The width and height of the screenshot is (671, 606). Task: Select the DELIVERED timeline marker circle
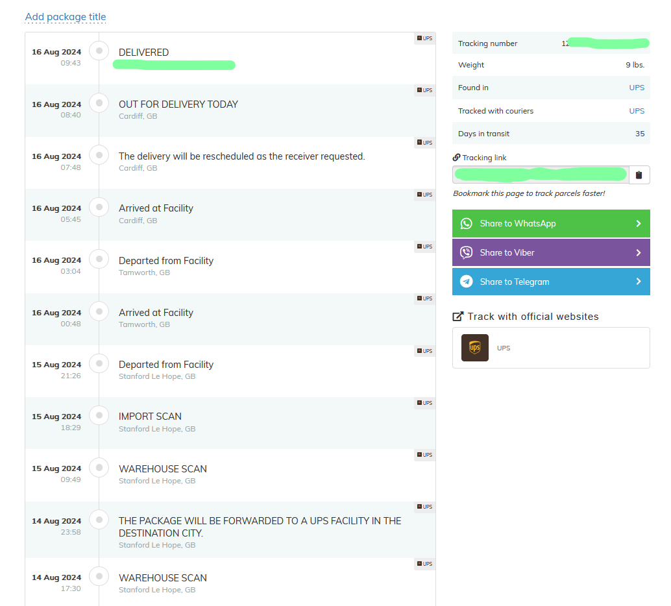(99, 51)
